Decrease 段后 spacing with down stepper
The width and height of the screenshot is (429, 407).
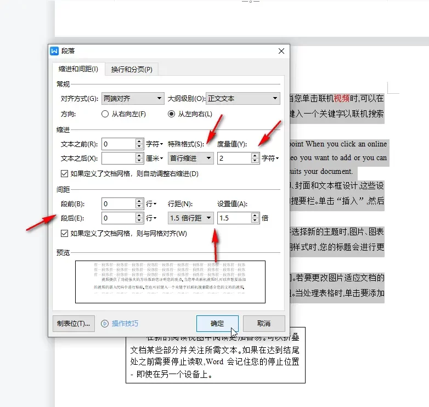coord(139,221)
